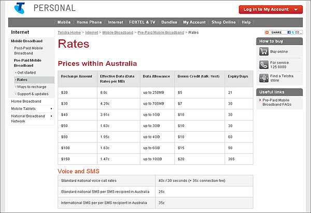Open the Mobile menu in the navigation bar
The height and width of the screenshot is (213, 311).
pyautogui.click(x=64, y=22)
